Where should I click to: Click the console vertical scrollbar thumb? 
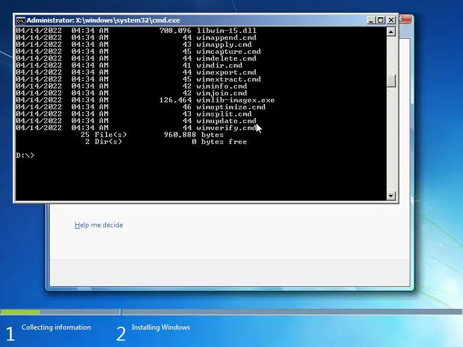391,81
